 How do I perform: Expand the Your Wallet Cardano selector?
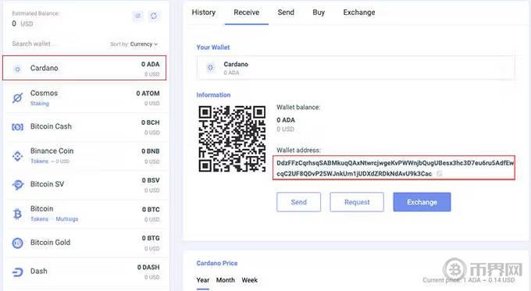pyautogui.click(x=355, y=68)
